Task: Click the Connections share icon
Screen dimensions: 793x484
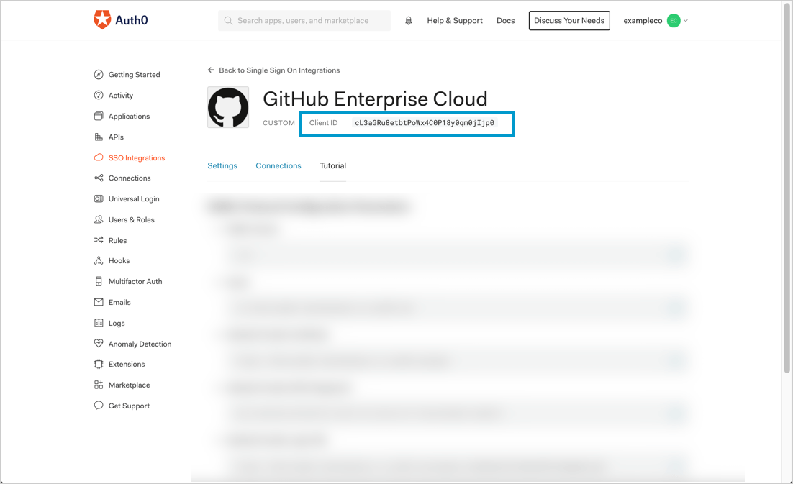Action: click(x=99, y=178)
